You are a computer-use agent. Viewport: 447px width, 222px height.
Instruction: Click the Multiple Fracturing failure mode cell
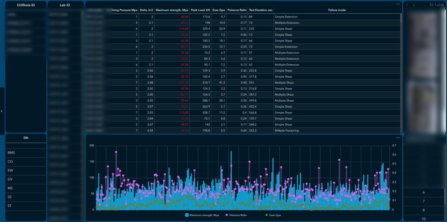coord(337,131)
